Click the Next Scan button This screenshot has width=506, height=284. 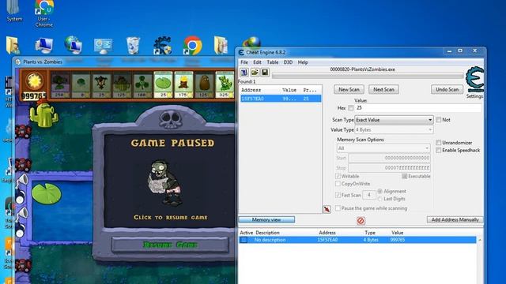[x=383, y=89]
